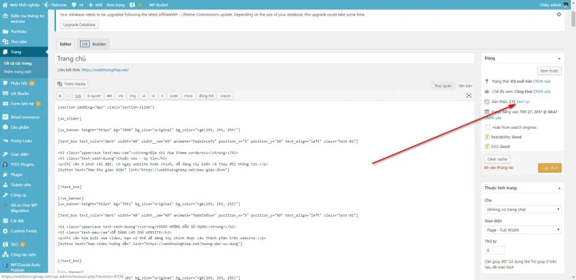Image resolution: width=576 pixels, height=280 pixels.
Task: Open the comments bubble showing 14
Action: pos(78,5)
